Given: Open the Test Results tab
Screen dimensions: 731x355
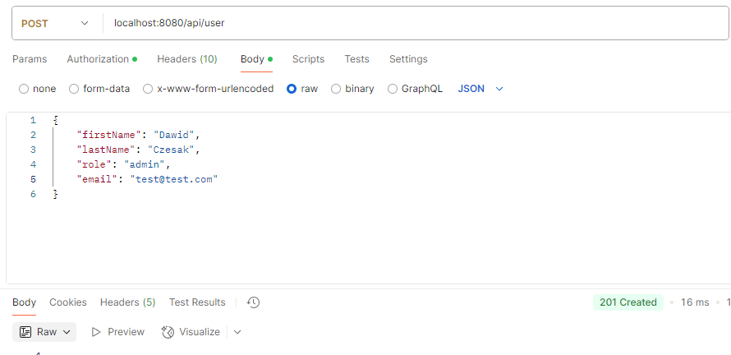Looking at the screenshot, I should pyautogui.click(x=197, y=302).
